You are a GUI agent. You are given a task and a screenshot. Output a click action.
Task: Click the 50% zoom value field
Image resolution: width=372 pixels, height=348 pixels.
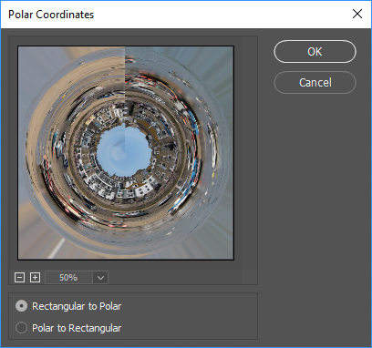point(68,278)
